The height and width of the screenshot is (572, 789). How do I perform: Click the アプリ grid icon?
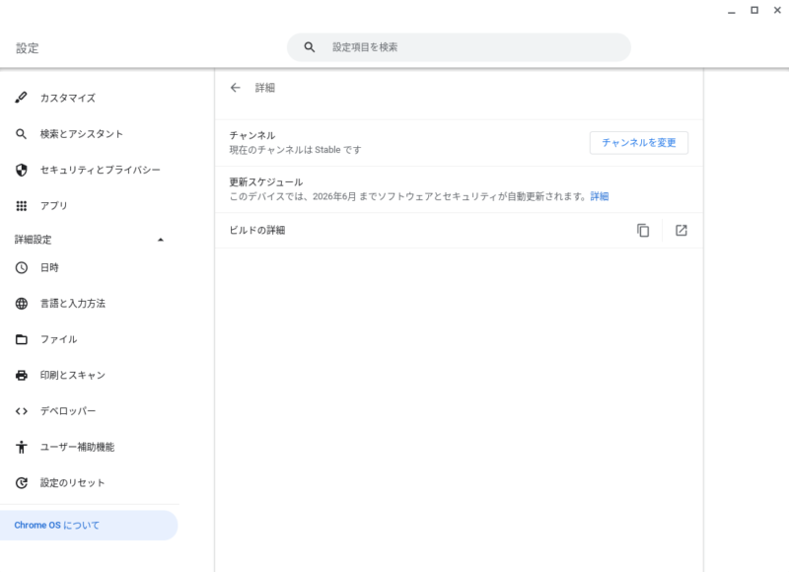21,206
